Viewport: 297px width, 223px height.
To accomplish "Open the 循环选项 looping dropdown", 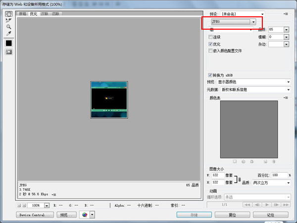I will point(257,197).
